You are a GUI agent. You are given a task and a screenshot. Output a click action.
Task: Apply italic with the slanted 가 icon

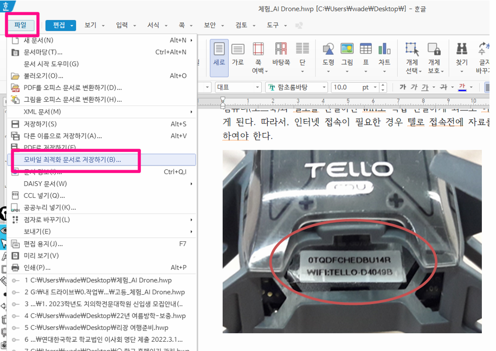coord(414,87)
